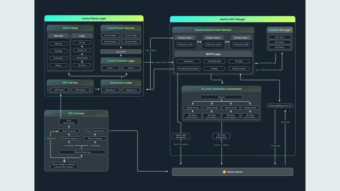The image size is (340, 191).
Task: Select the 'Bitcoin Address' box
Action: (95, 138)
